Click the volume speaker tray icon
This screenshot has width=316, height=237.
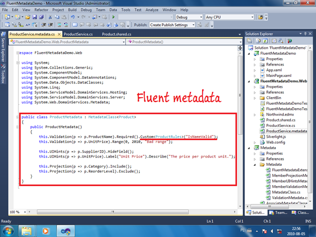tap(272, 231)
